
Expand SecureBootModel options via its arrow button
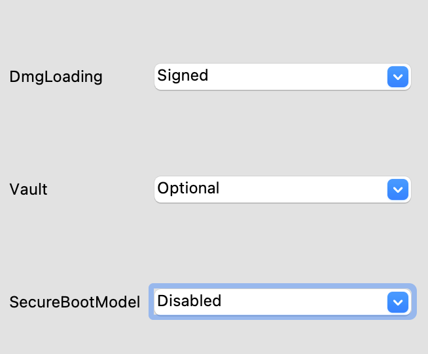point(397,302)
